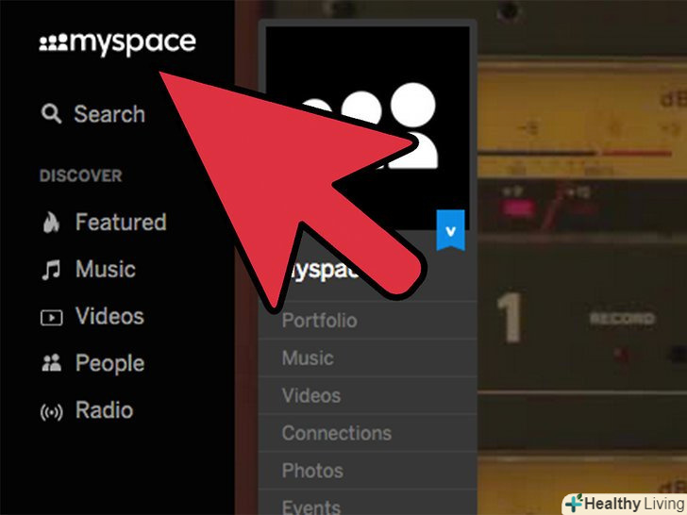
Task: Open Radio in Discover sidebar
Action: [104, 410]
